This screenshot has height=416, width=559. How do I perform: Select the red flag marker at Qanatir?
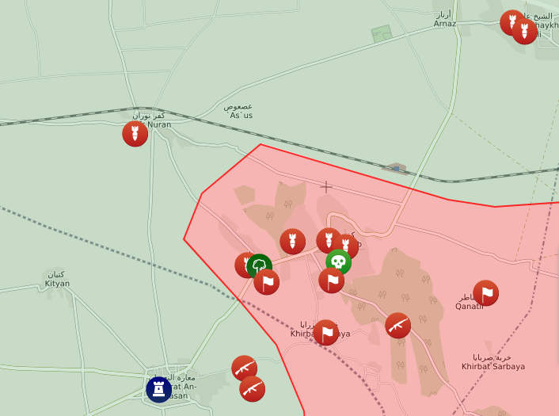[x=486, y=293]
